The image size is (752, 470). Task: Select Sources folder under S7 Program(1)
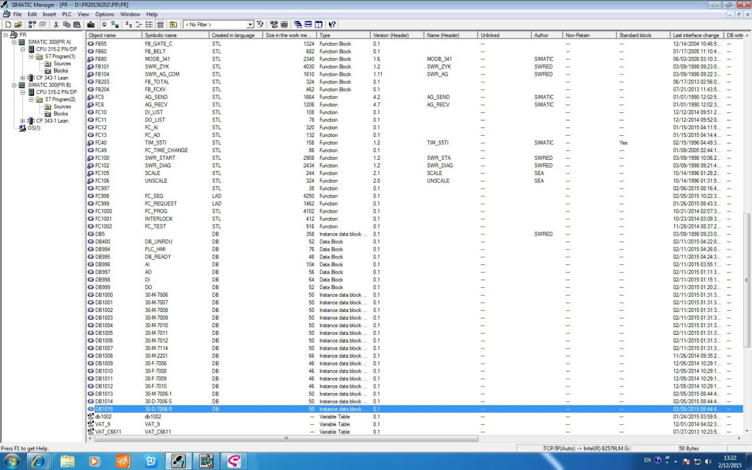pyautogui.click(x=62, y=63)
